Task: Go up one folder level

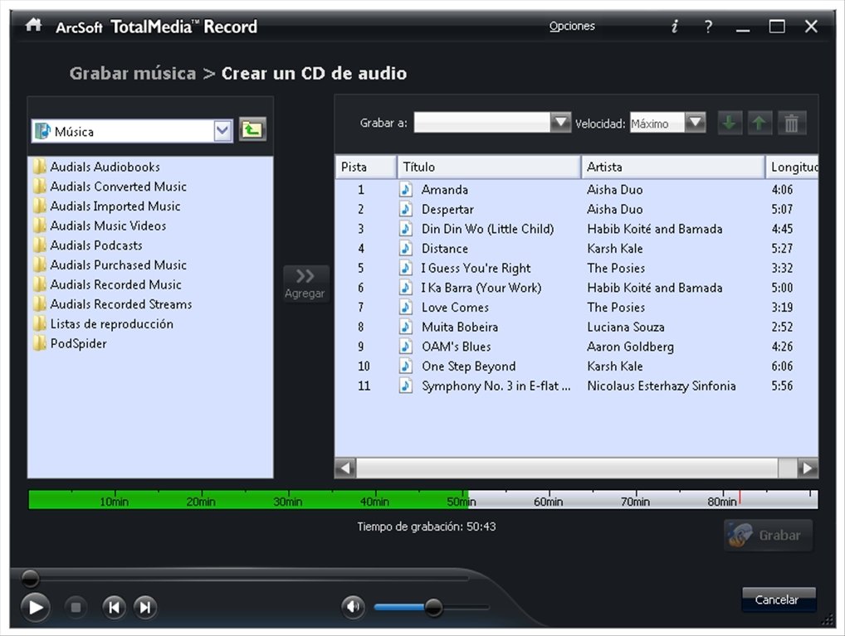Action: [x=252, y=130]
